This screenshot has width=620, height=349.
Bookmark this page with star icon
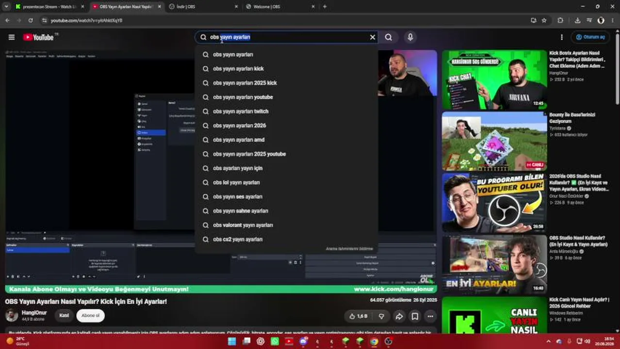[544, 20]
